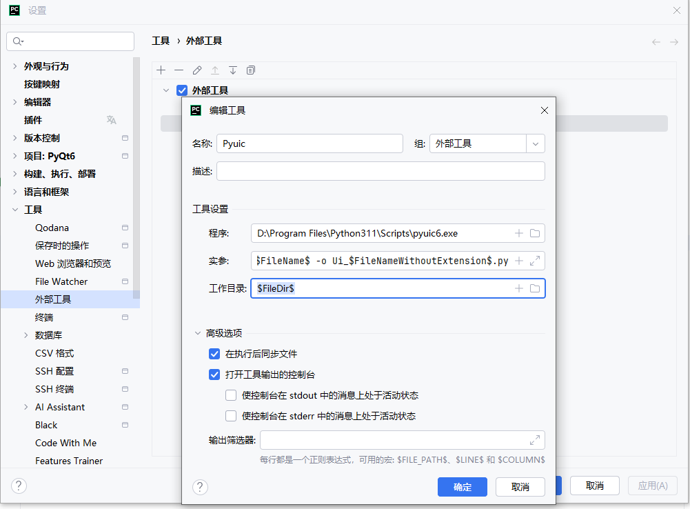Confirm the tool settings with 确定
This screenshot has width=690, height=509.
tap(462, 486)
